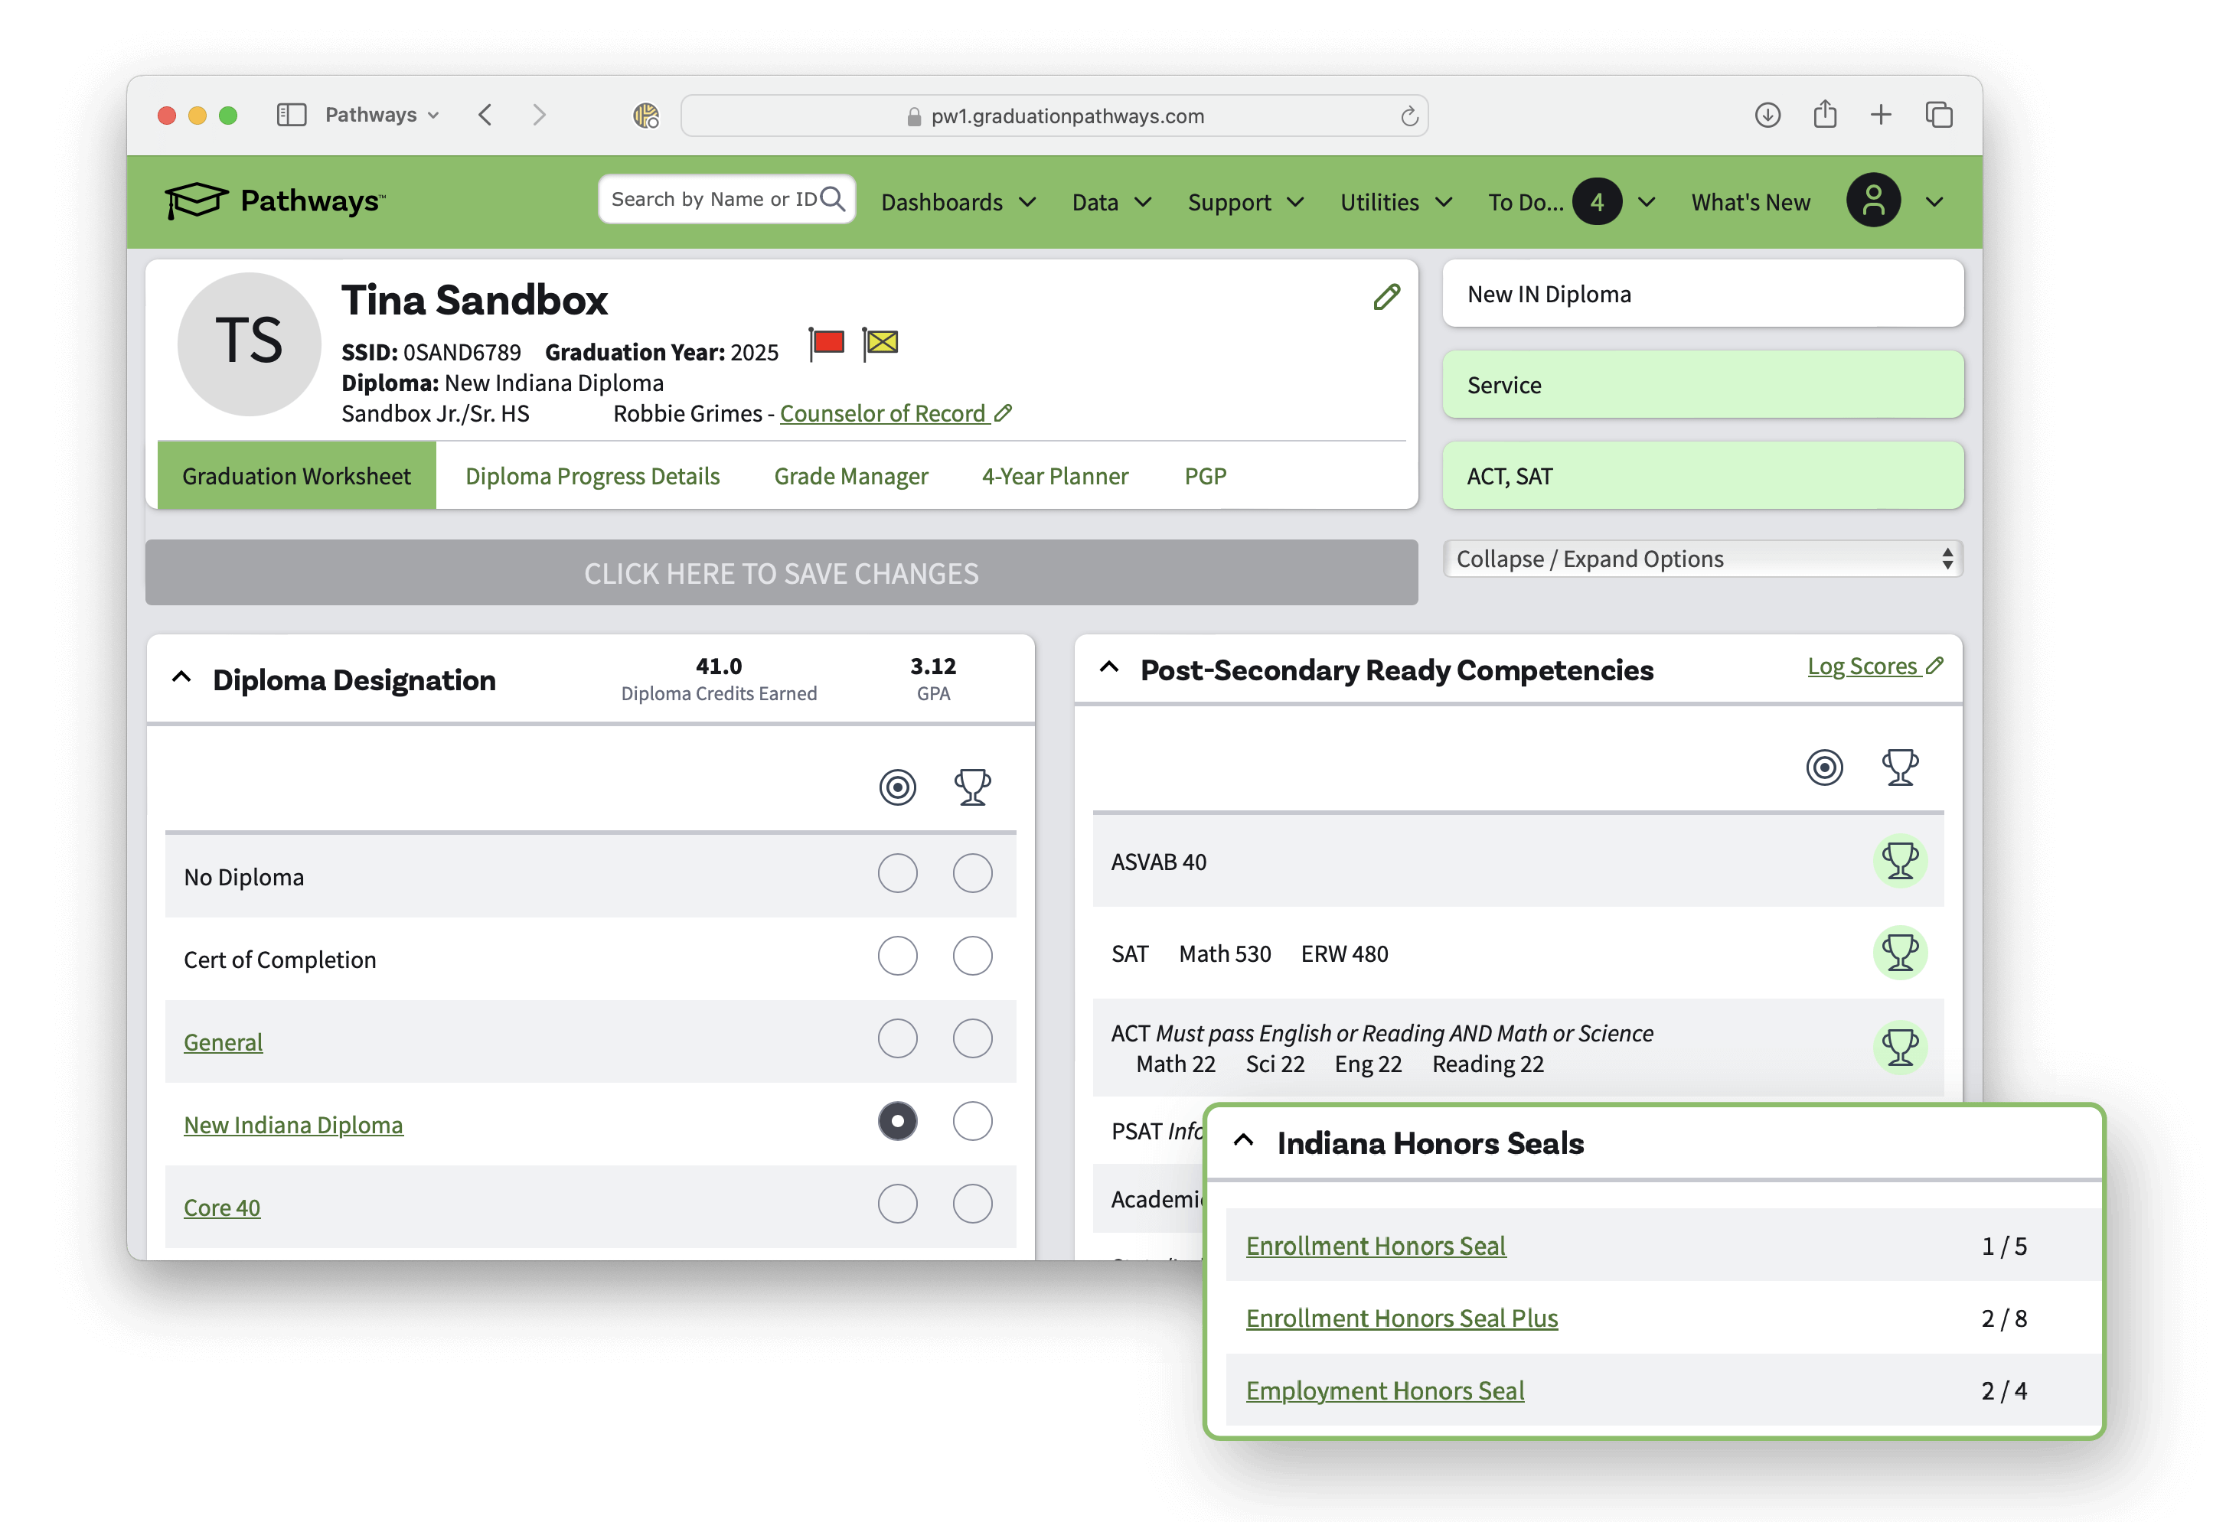Open the Diploma Progress Details tab
Viewport: 2213px width, 1522px height.
592,476
